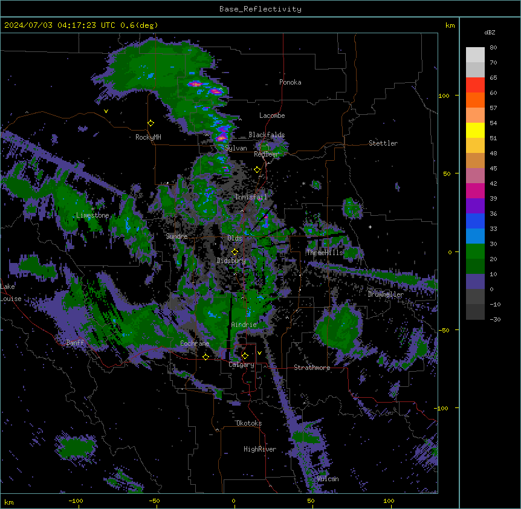Select the yellow diamond marker above Calgary label
The image size is (521, 509).
coord(245,356)
